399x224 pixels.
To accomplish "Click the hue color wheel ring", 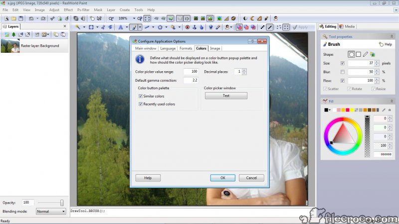I will click(343, 119).
